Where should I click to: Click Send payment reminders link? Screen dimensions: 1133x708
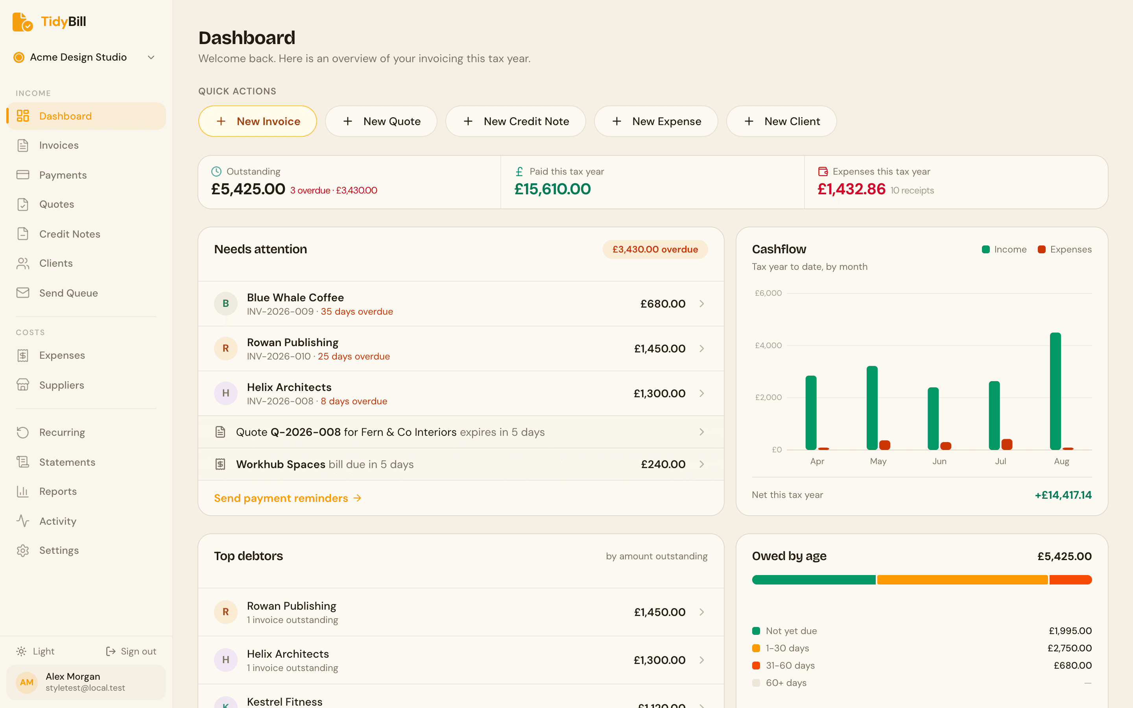288,498
